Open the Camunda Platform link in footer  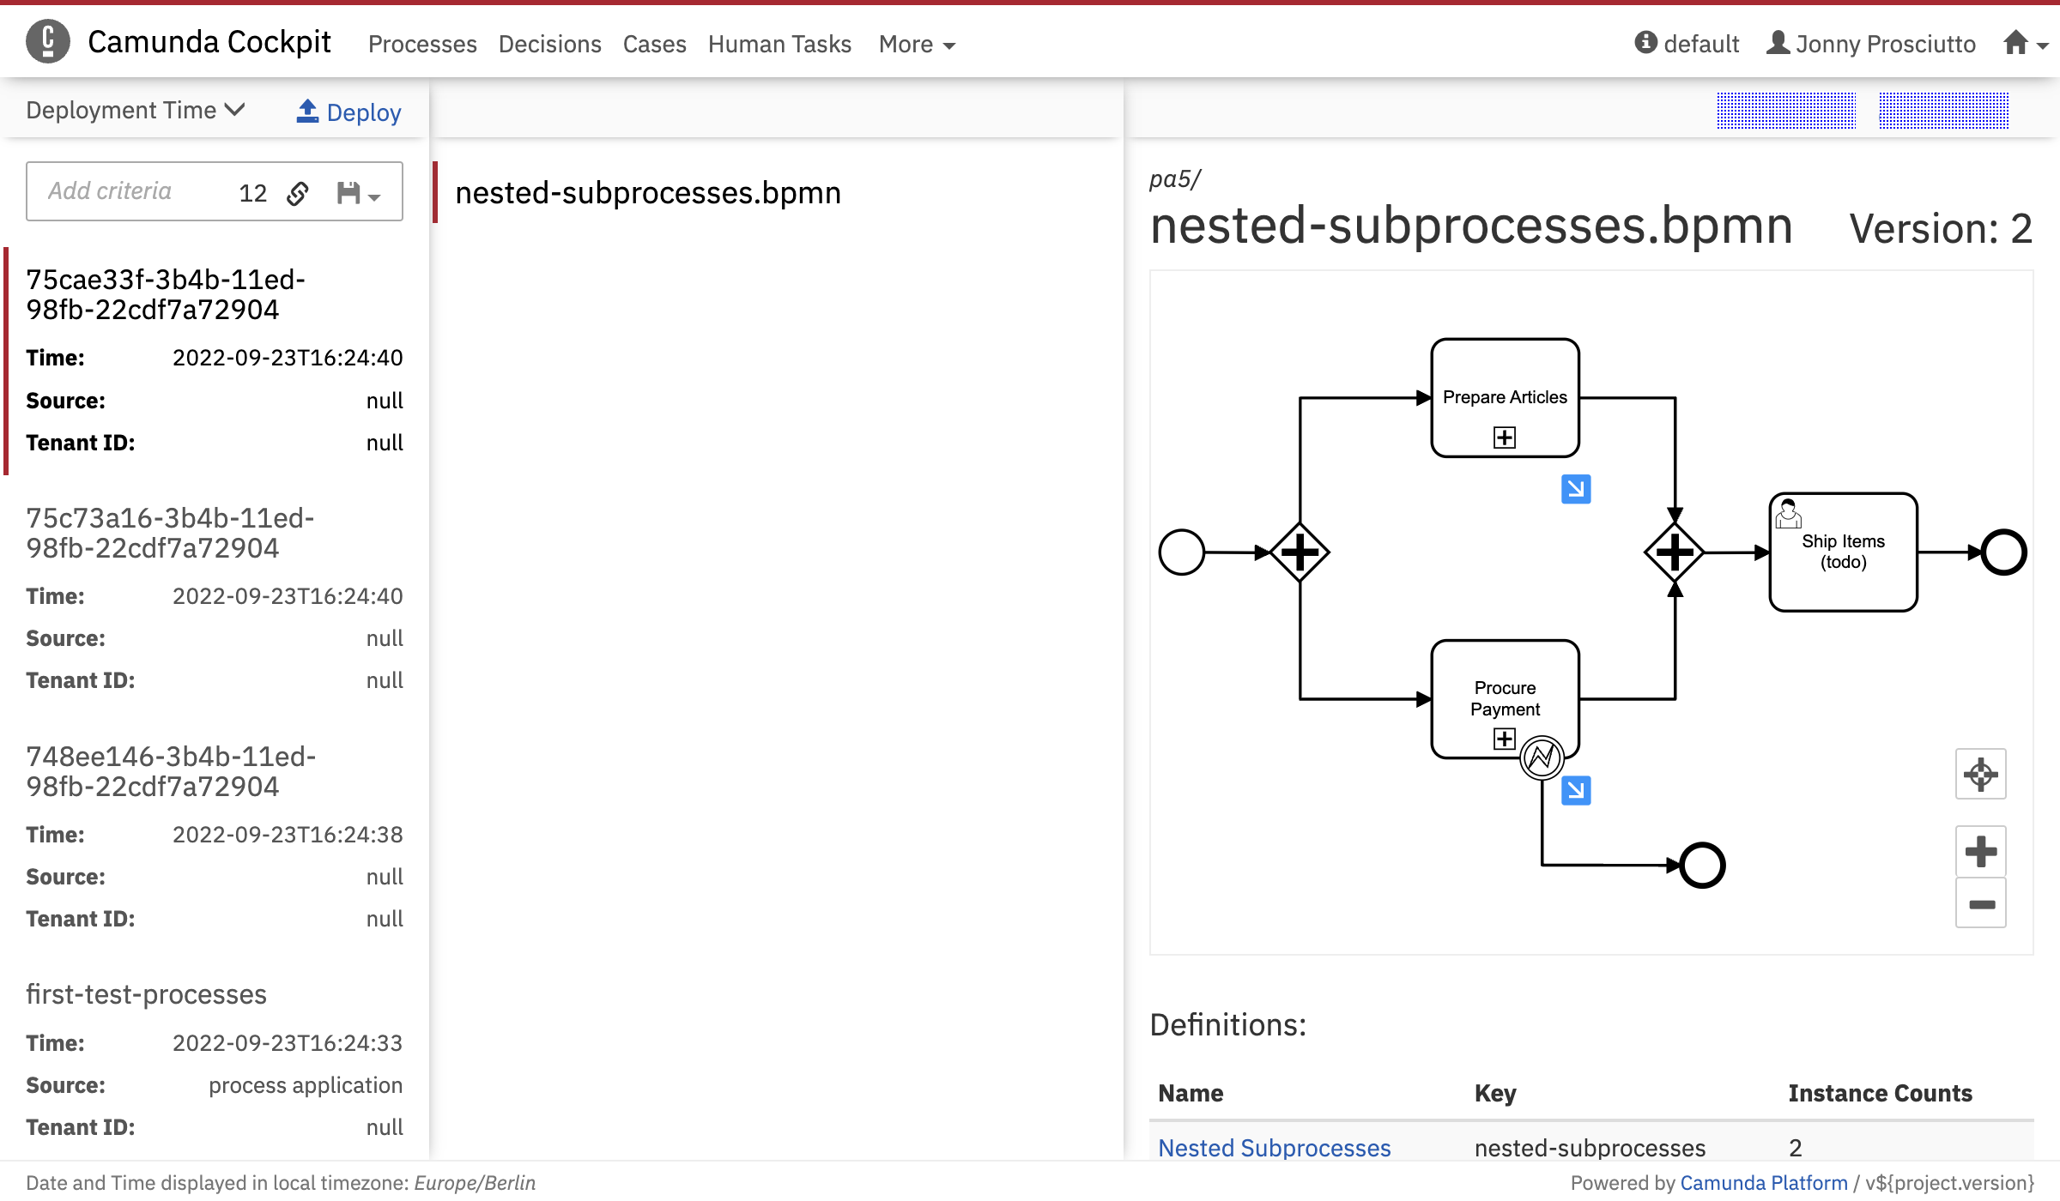[1763, 1182]
